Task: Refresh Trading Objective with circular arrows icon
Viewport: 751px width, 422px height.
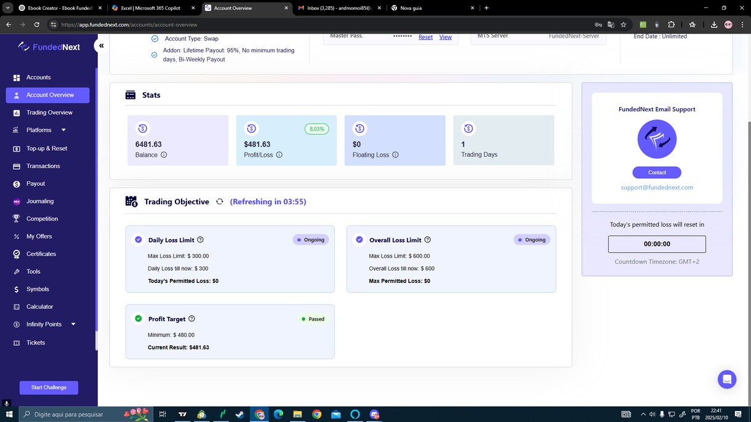Action: pos(219,202)
